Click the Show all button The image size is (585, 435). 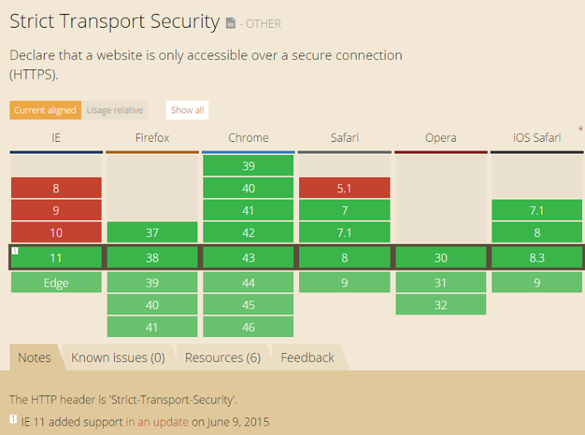(x=186, y=110)
